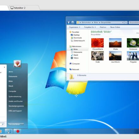Click the Herunterfahren shutdown button
The width and height of the screenshot is (139, 139).
[14, 124]
